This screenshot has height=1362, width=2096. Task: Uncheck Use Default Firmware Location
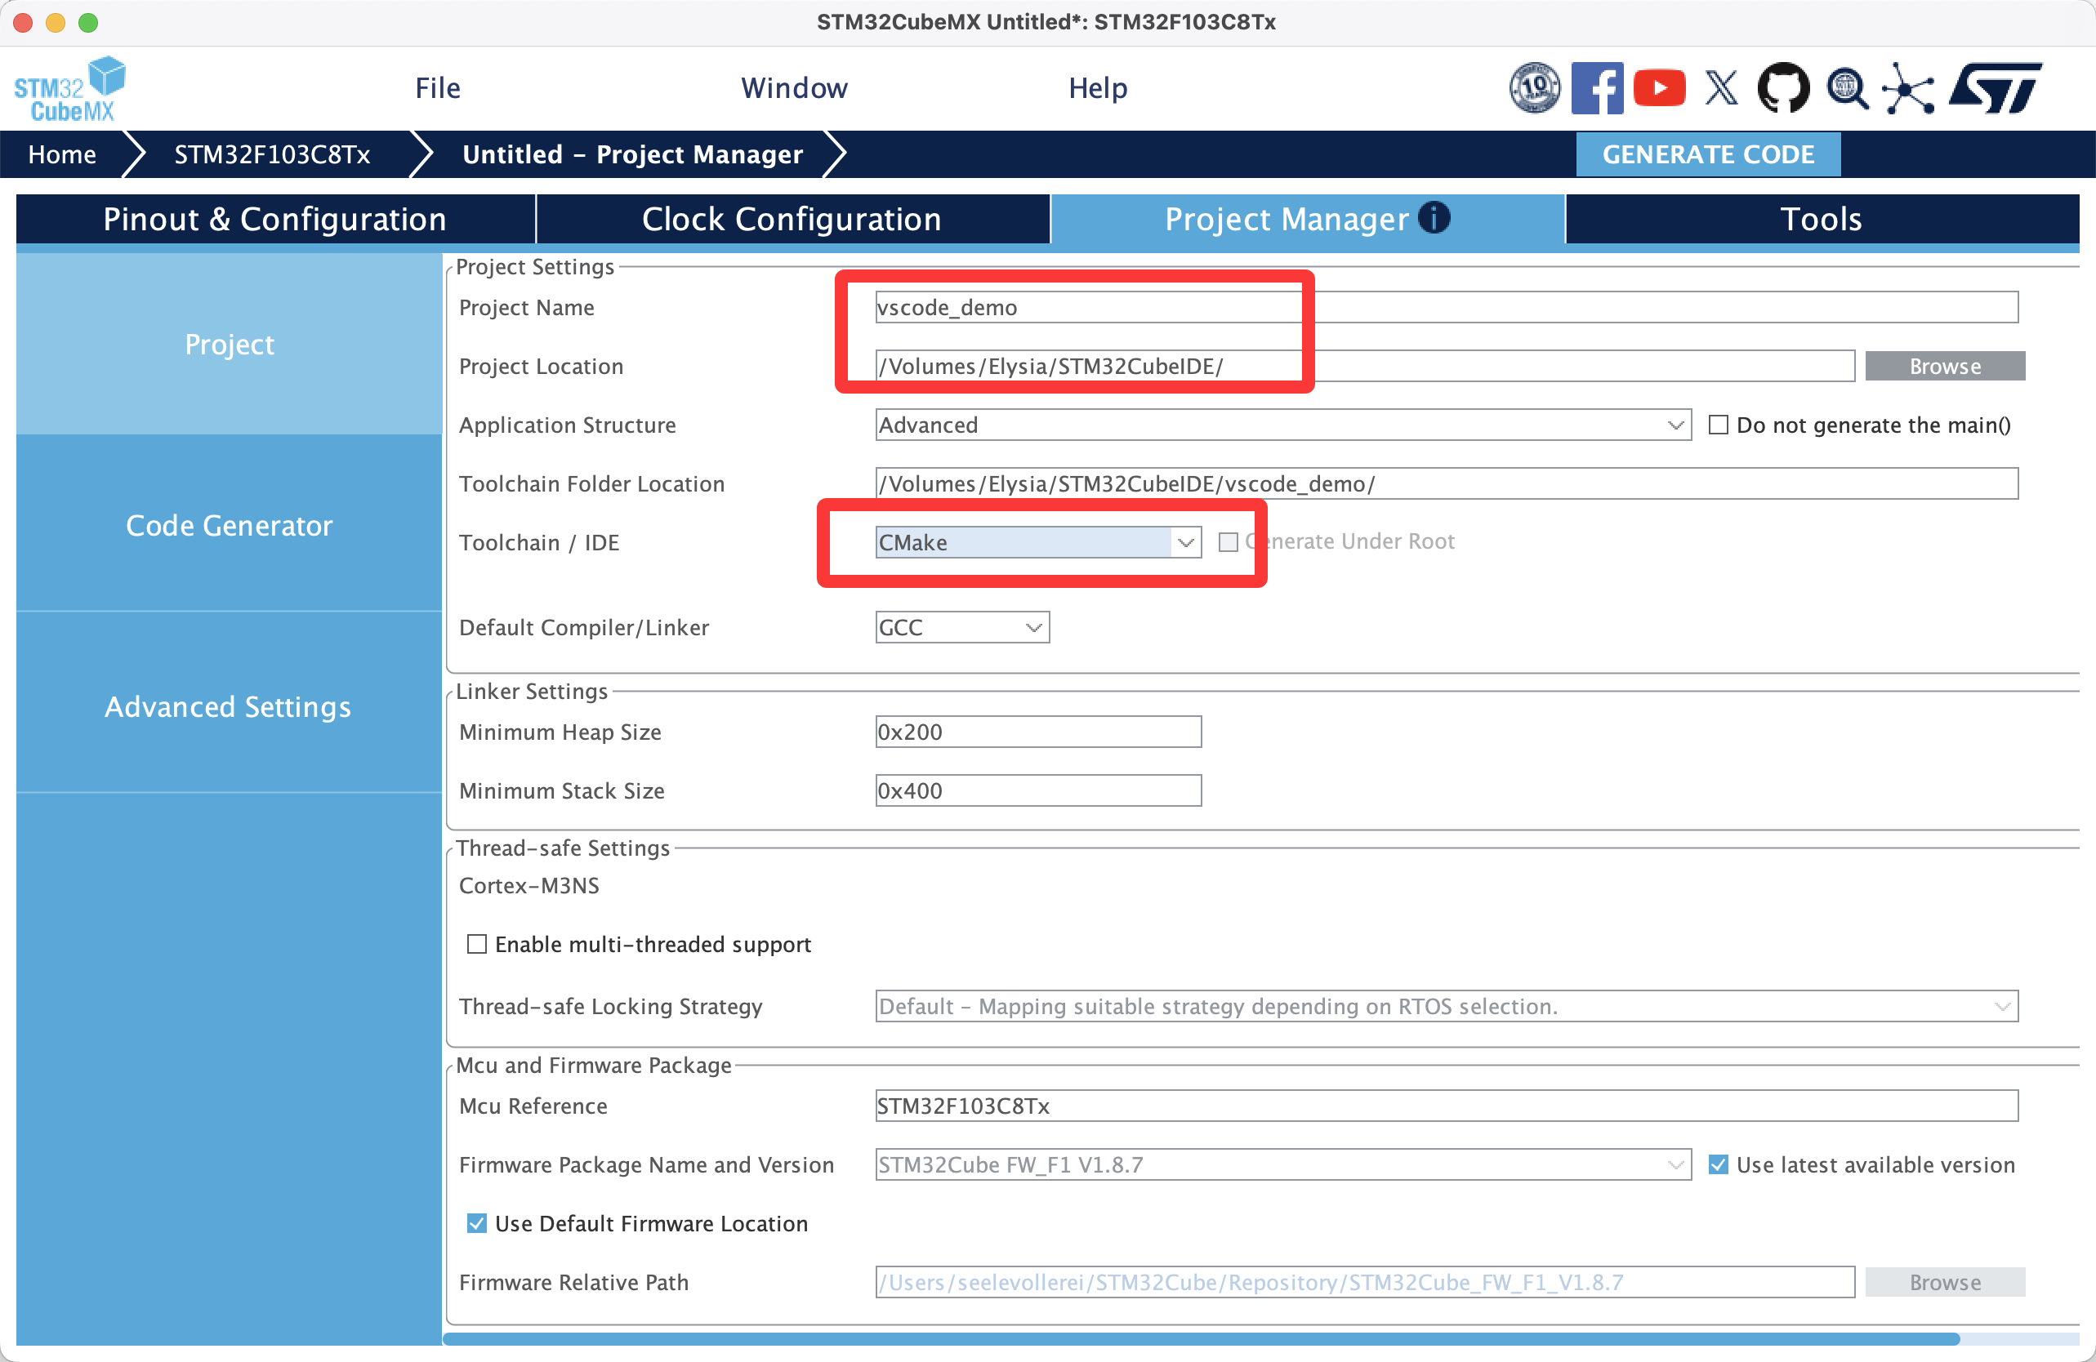pos(476,1224)
